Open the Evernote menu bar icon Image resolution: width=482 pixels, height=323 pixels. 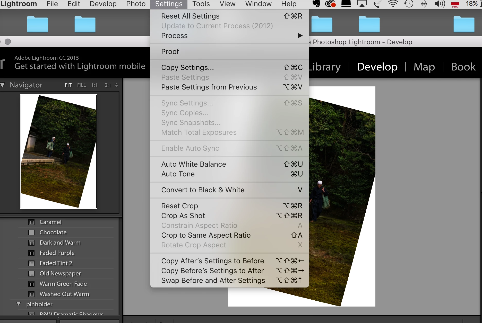[x=316, y=4]
